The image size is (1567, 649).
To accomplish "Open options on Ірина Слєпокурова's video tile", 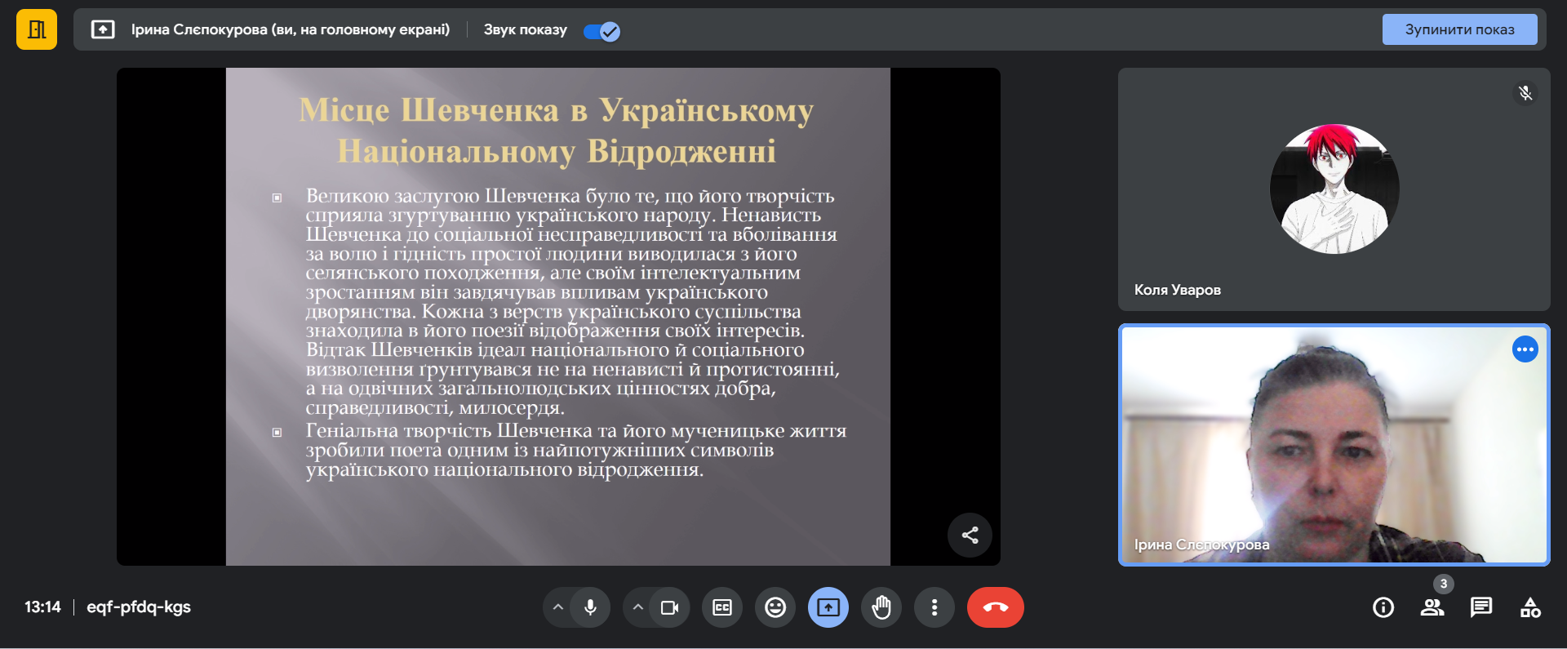I will coord(1525,349).
